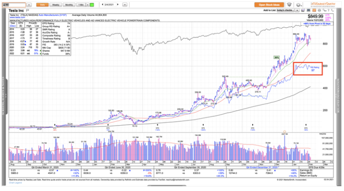This screenshot has width=344, height=191.
Task: Open the dropdown next to the symbol box
Action: click(29, 4)
